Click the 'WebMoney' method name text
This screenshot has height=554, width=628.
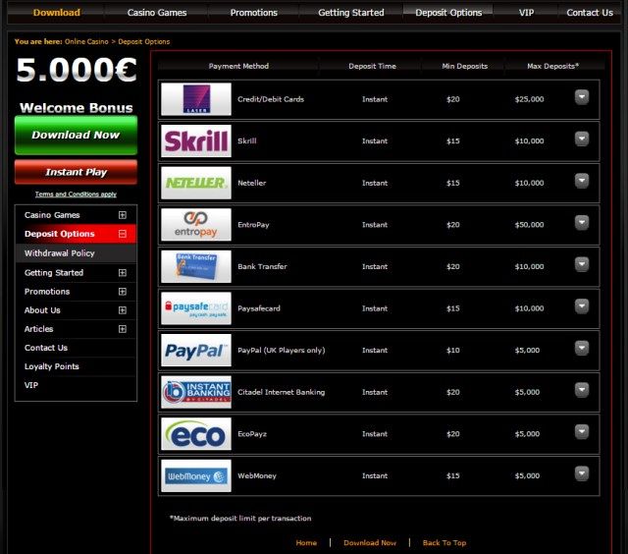257,475
